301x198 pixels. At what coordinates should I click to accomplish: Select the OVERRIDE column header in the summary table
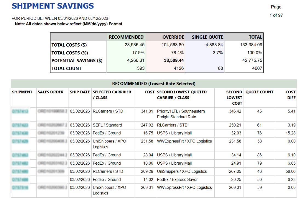[174, 37]
